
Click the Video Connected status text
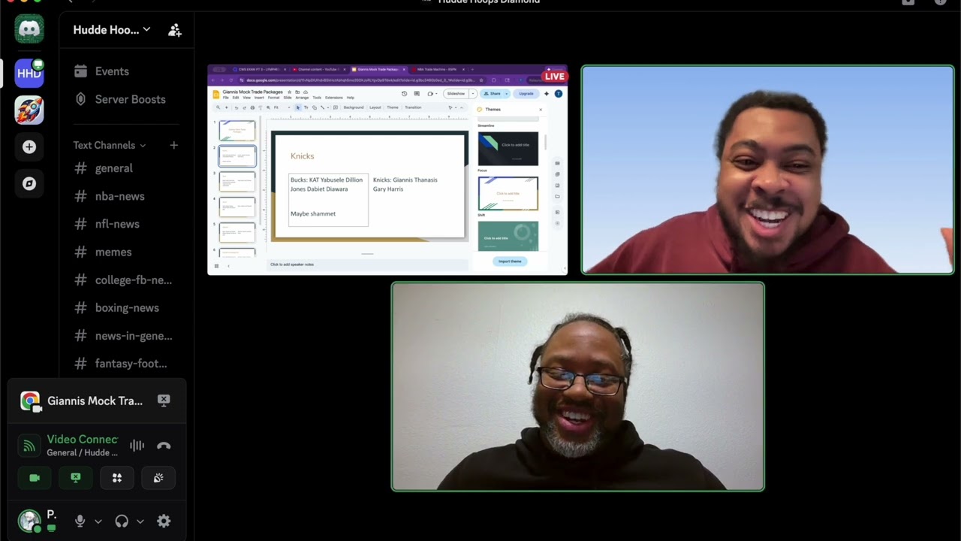tap(83, 440)
